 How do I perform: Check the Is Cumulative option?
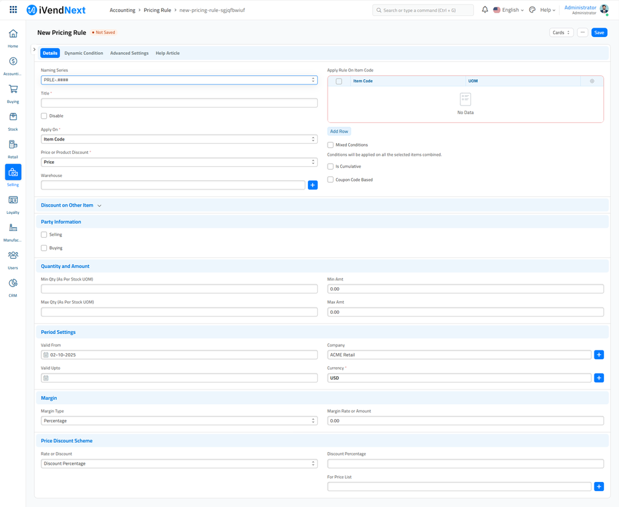pyautogui.click(x=331, y=166)
